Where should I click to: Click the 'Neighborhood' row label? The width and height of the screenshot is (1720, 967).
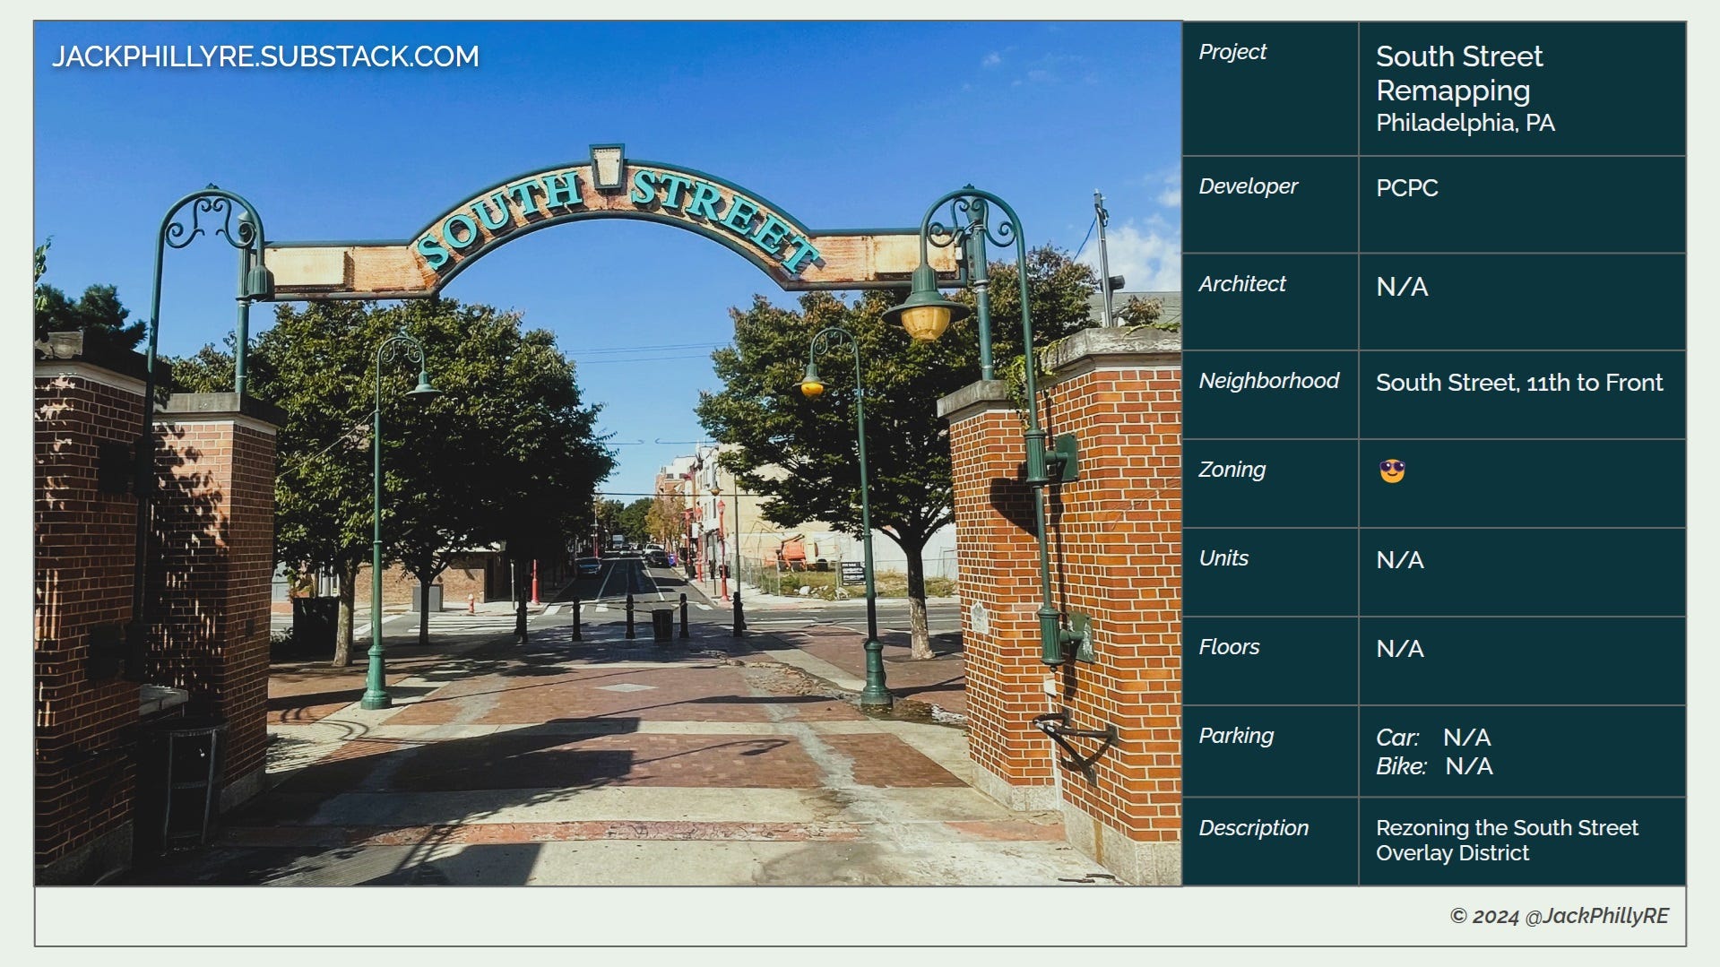click(1268, 381)
